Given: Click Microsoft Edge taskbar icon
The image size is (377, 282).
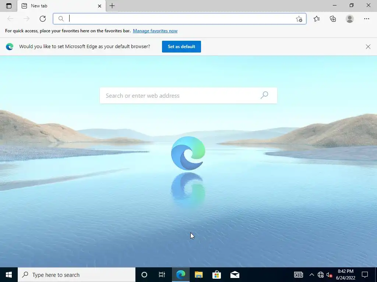Looking at the screenshot, I should (180, 275).
